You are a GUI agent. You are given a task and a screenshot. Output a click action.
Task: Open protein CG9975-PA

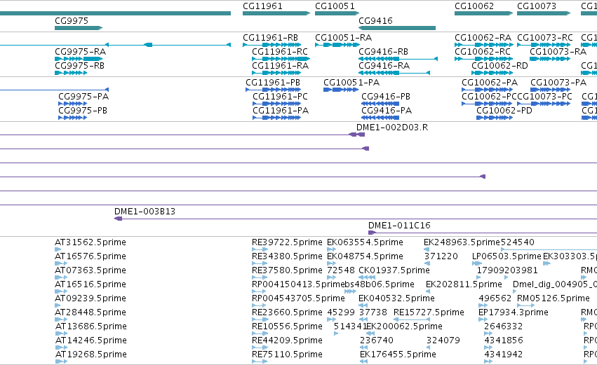[72, 104]
